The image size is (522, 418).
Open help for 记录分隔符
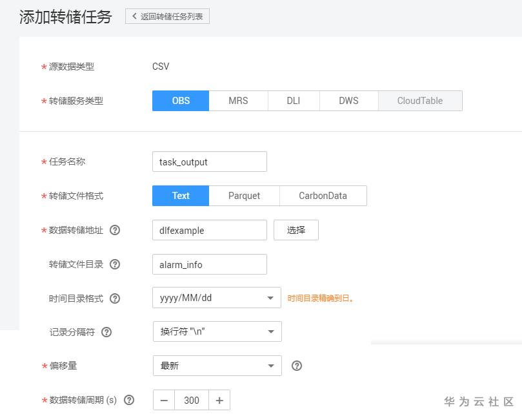click(106, 332)
